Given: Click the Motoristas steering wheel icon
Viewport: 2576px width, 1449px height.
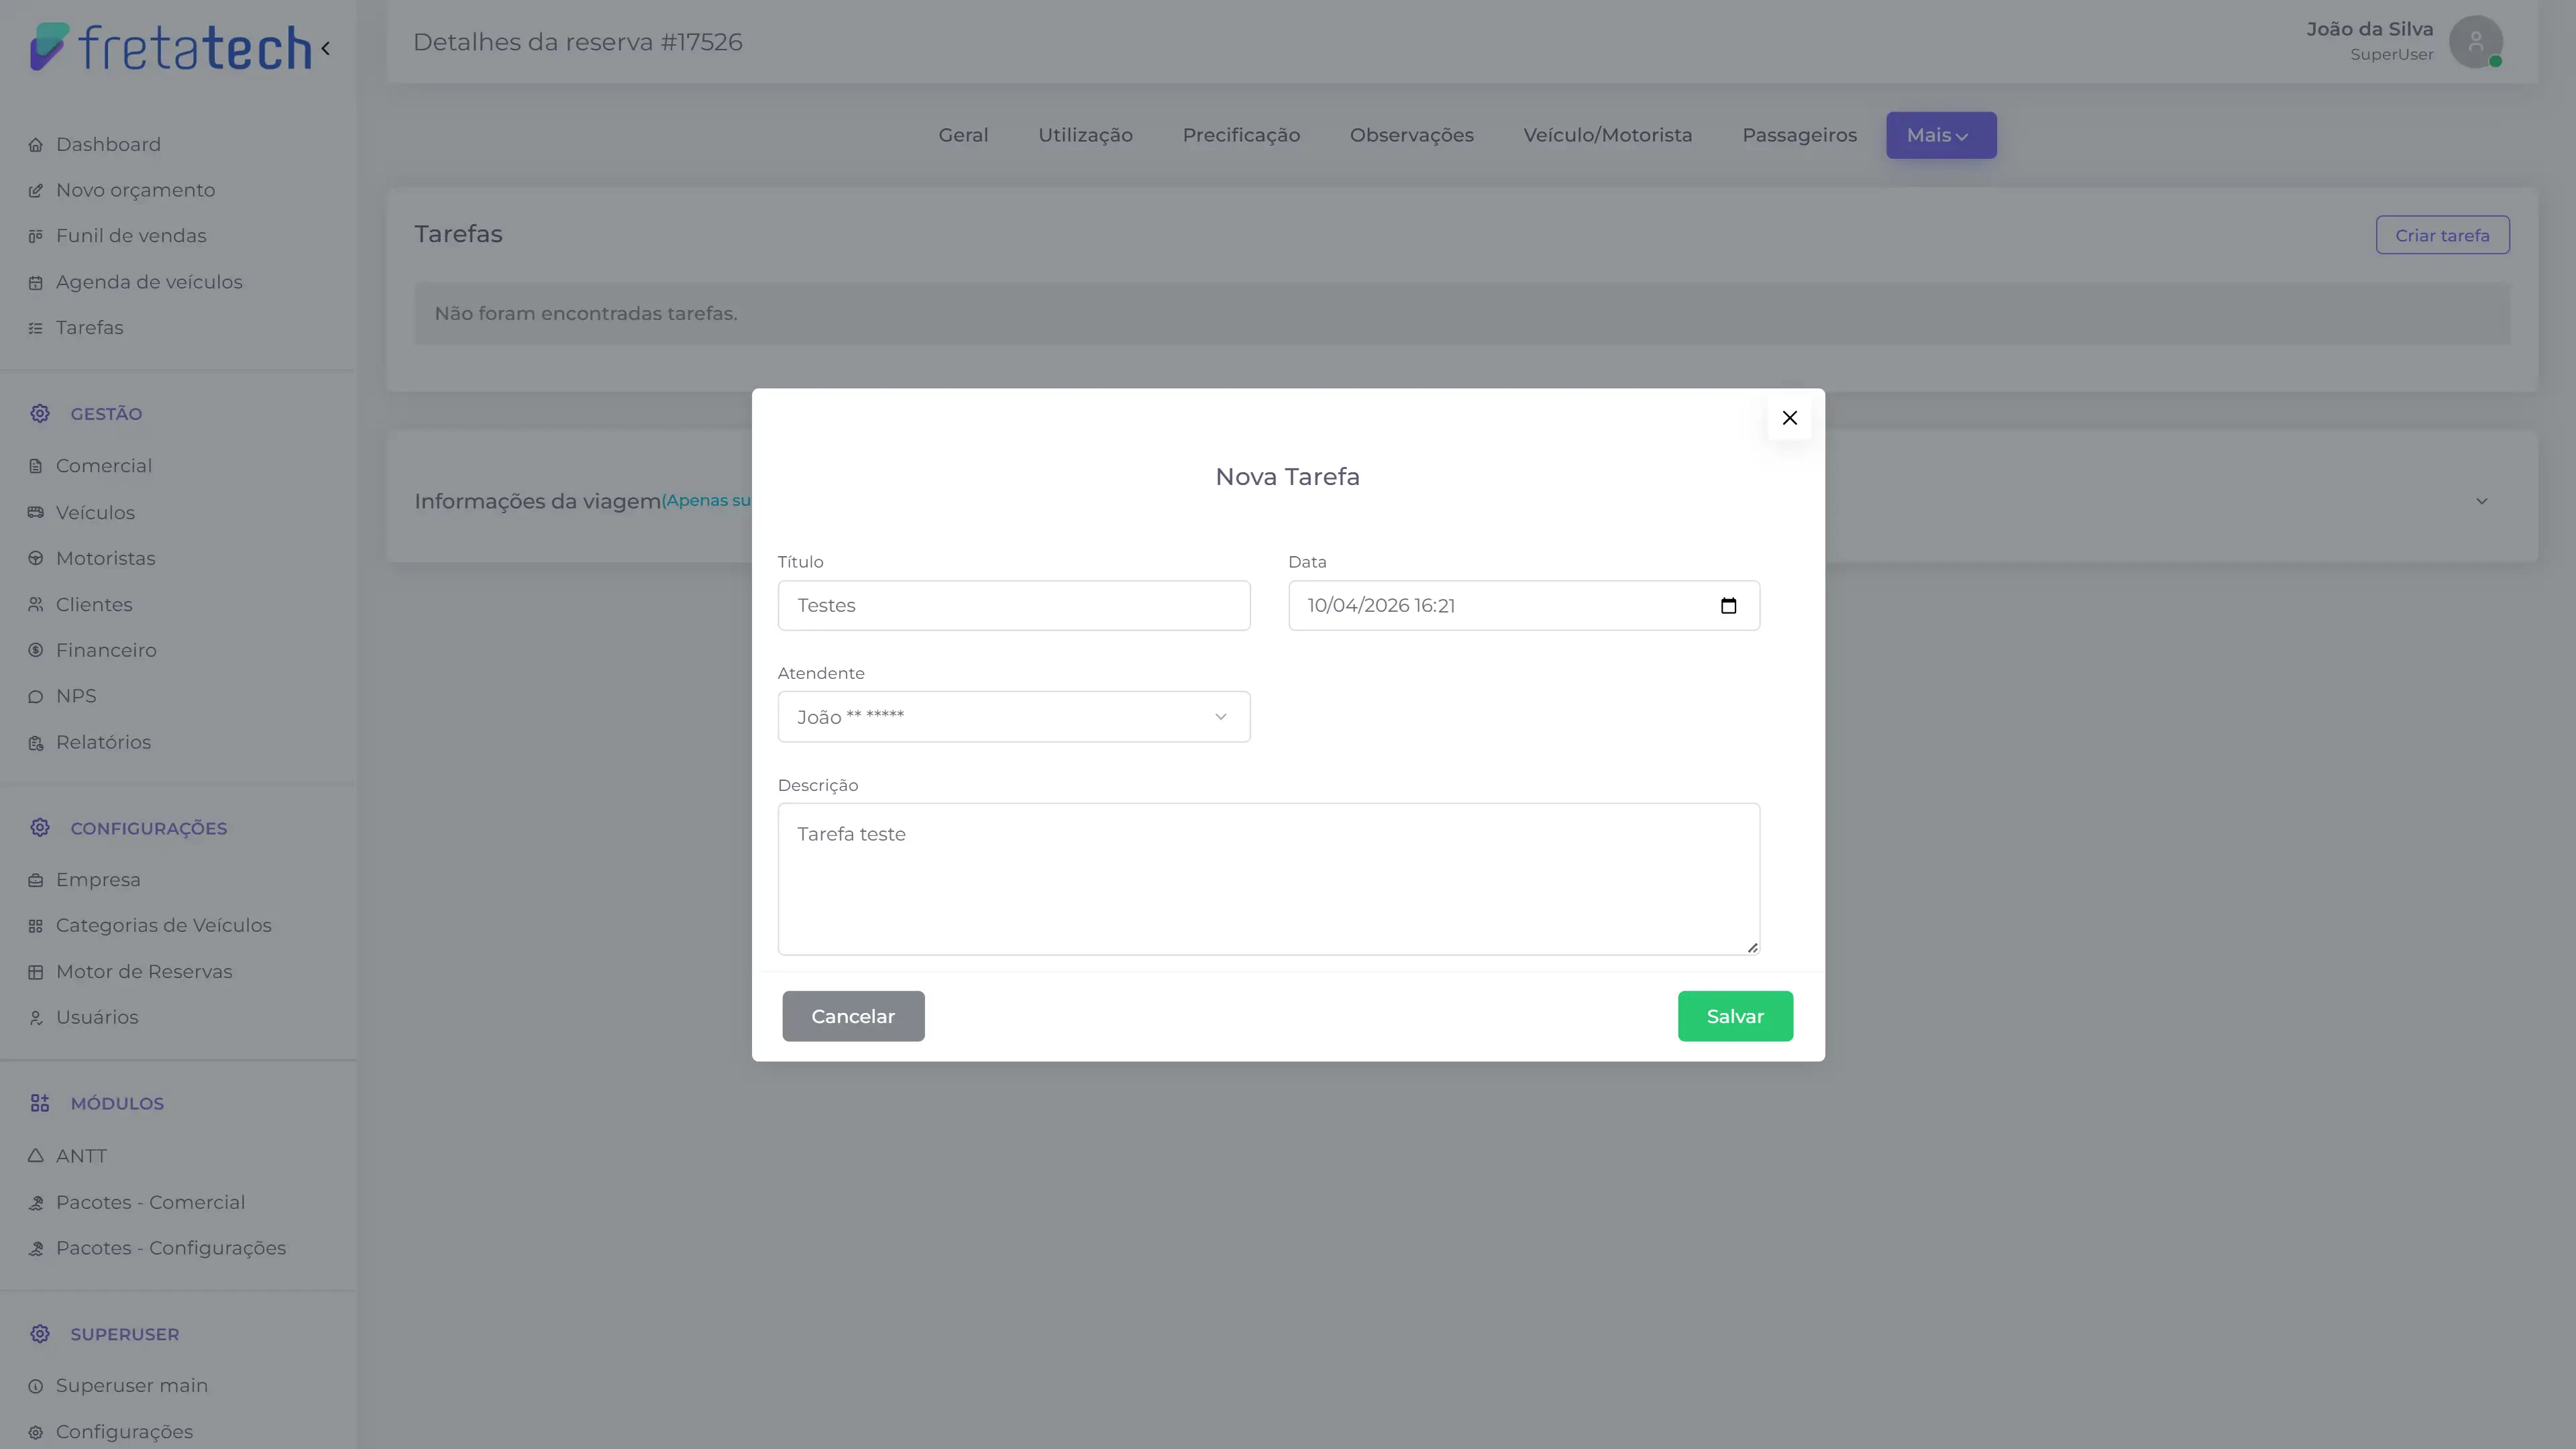Looking at the screenshot, I should pos(36,559).
